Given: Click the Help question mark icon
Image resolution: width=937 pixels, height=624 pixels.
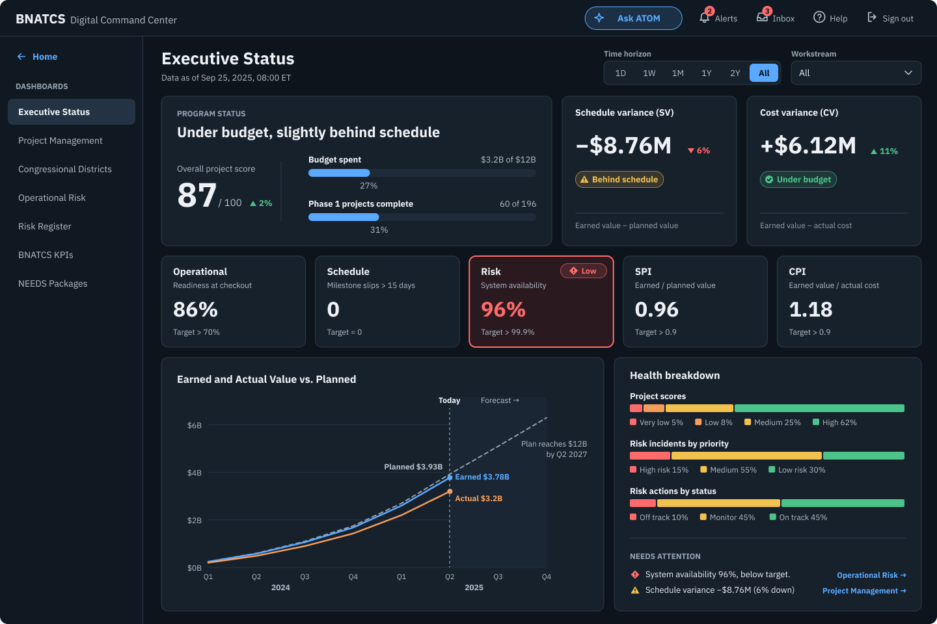Looking at the screenshot, I should coord(819,18).
